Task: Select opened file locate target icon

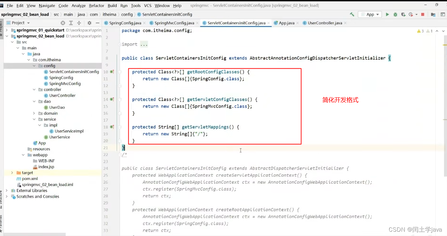Action: 63,23
